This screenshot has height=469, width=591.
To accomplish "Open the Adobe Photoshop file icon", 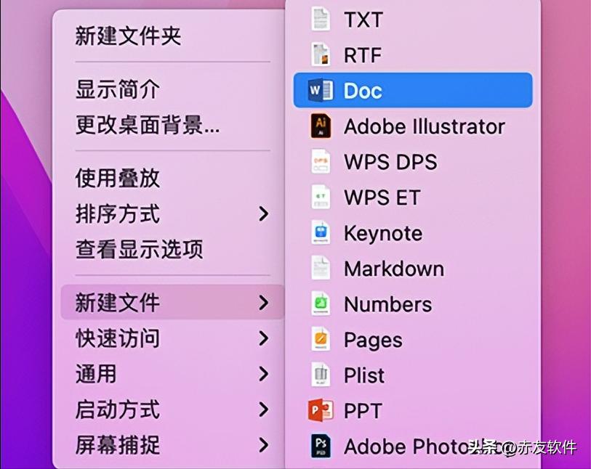I will [x=321, y=446].
